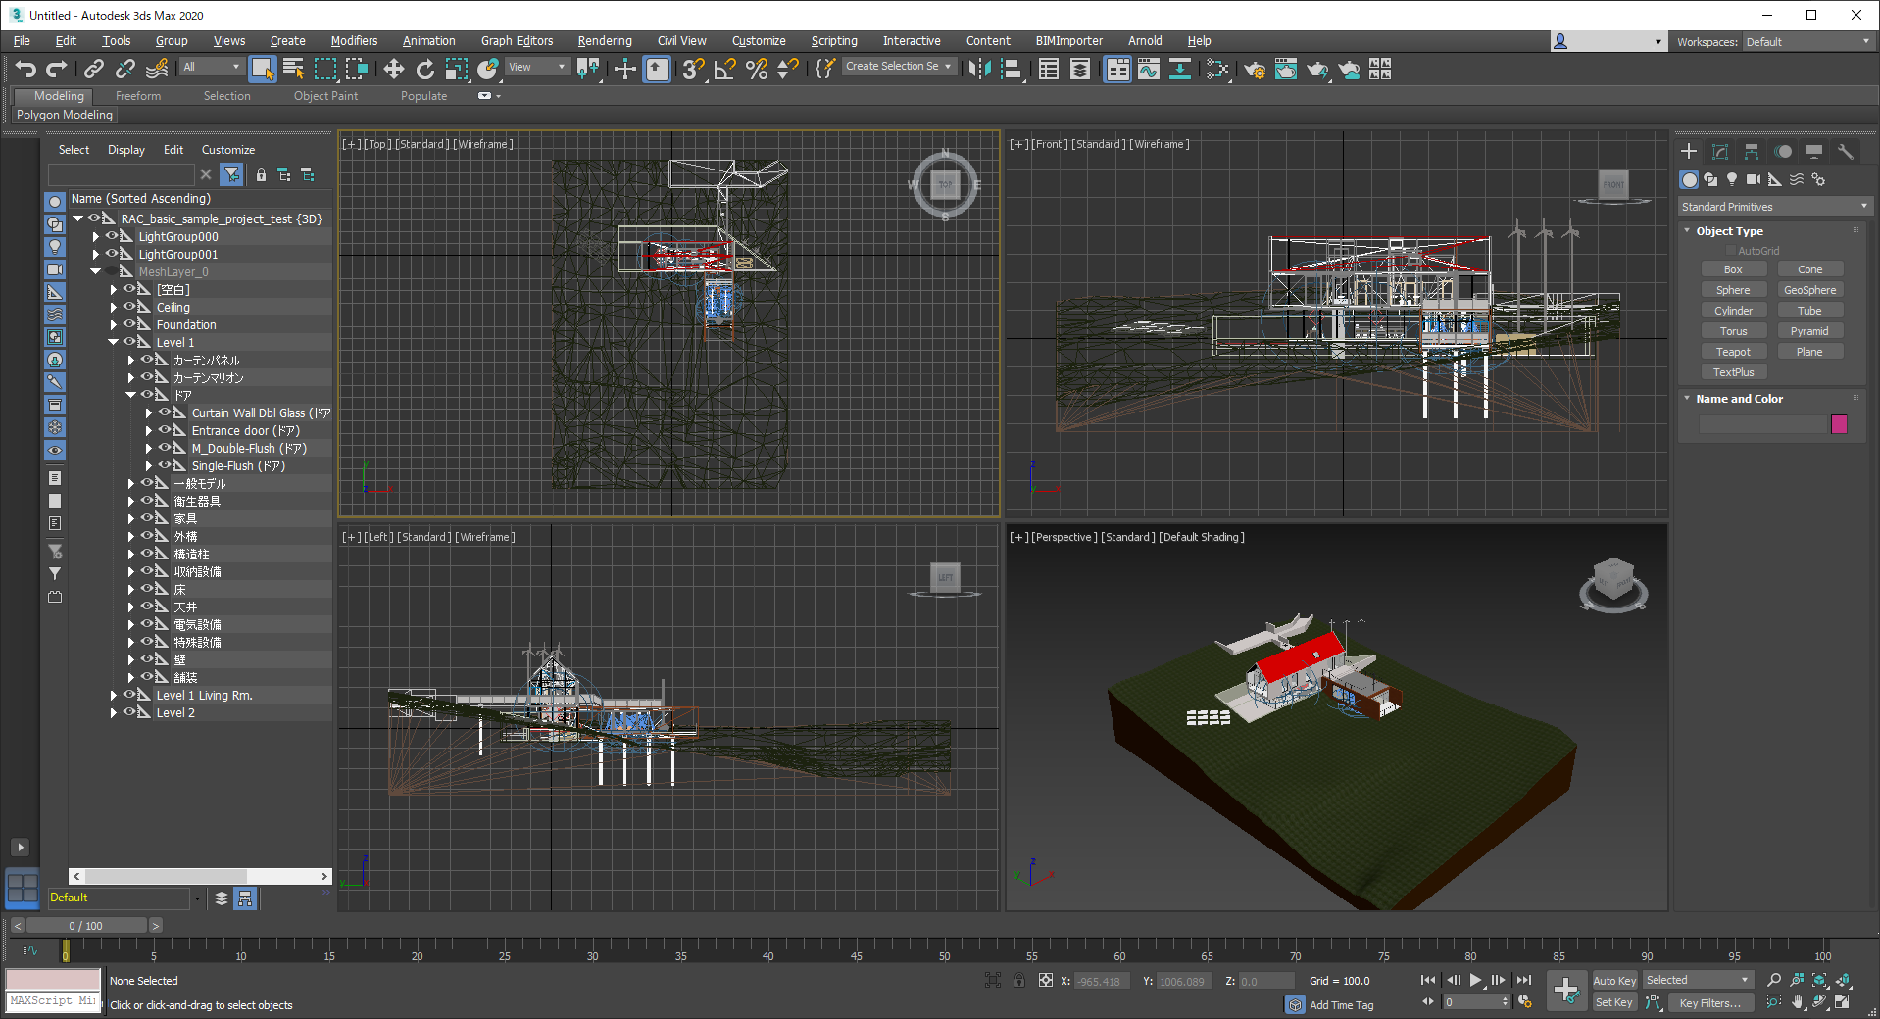Click the Render Setup icon

tap(1255, 69)
